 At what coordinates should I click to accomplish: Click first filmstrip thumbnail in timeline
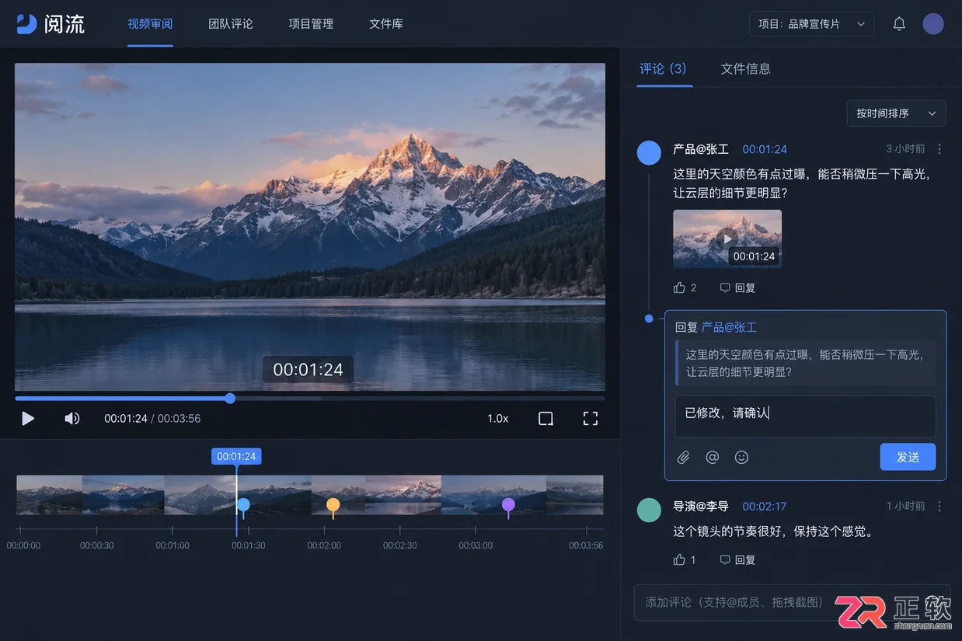point(49,495)
